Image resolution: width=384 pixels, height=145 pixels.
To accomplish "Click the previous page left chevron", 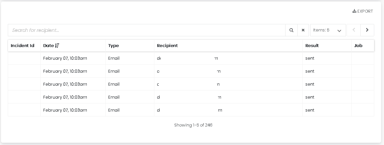I will (x=354, y=30).
